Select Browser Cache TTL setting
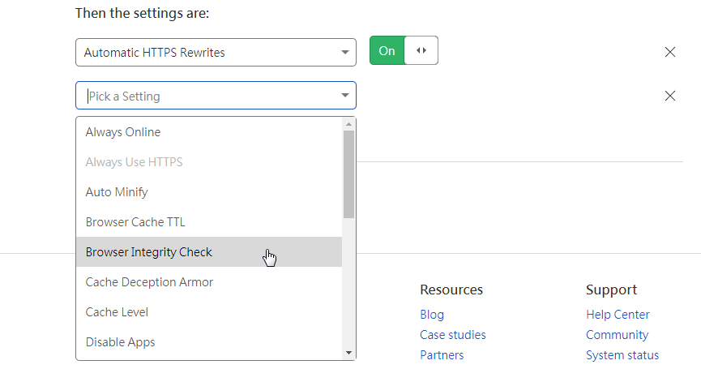Image resolution: width=701 pixels, height=369 pixels. pyautogui.click(x=209, y=222)
